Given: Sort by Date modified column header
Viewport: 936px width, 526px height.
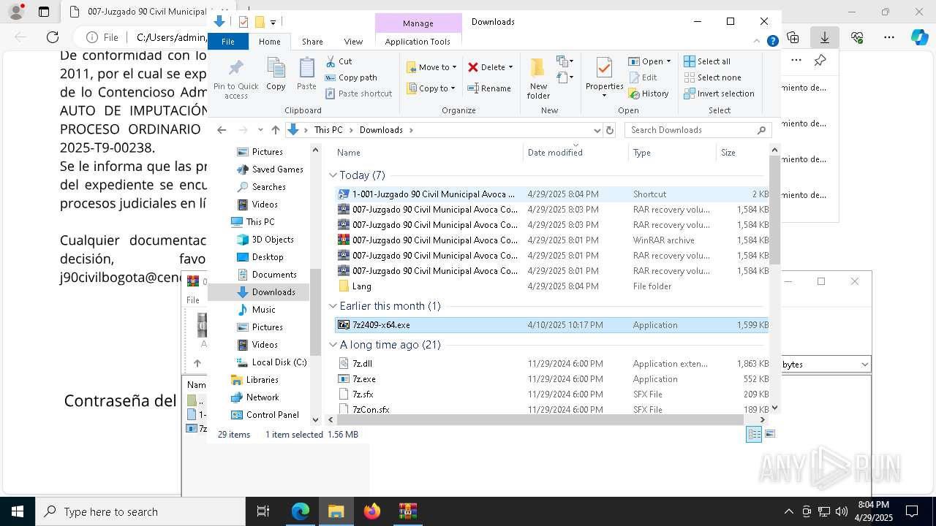Looking at the screenshot, I should [575, 152].
